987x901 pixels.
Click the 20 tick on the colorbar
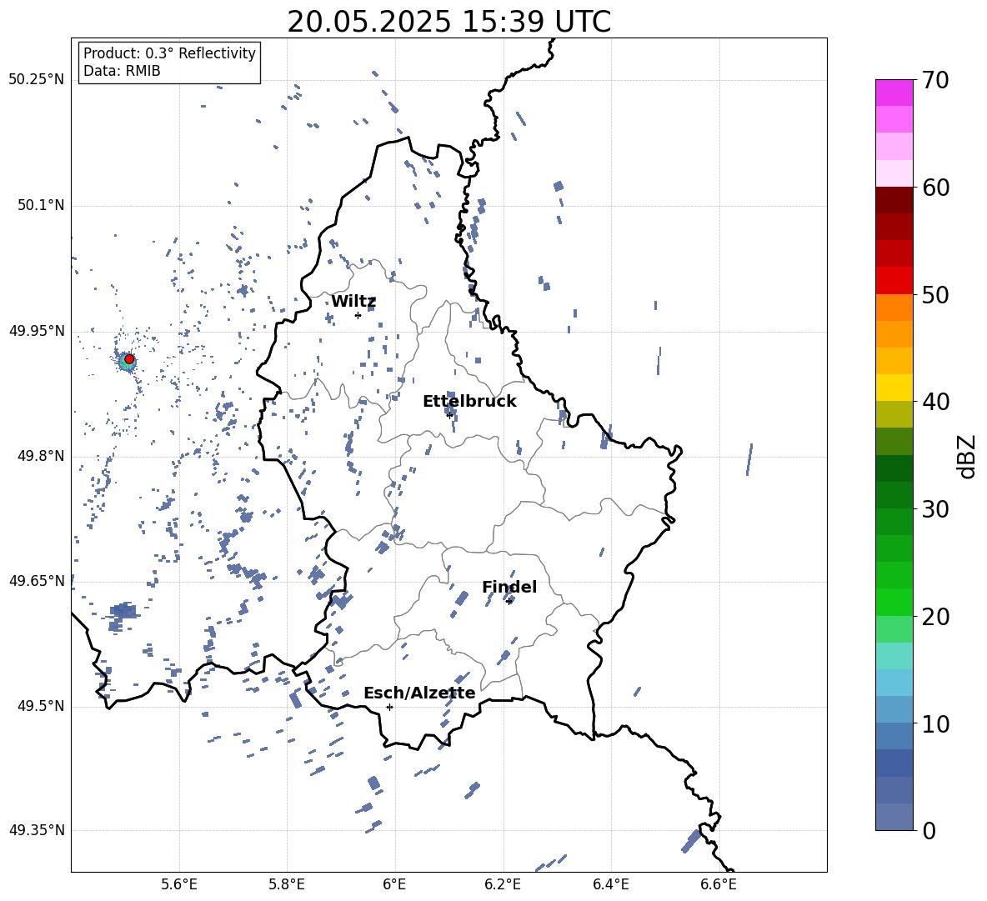(934, 617)
